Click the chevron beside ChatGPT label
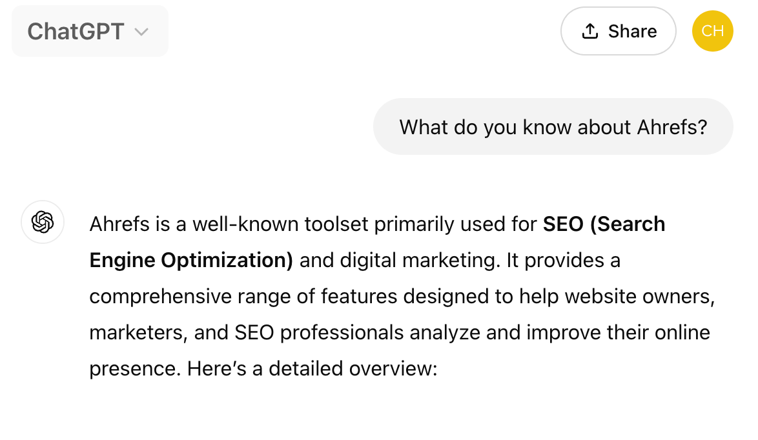This screenshot has width=758, height=440. pos(143,31)
